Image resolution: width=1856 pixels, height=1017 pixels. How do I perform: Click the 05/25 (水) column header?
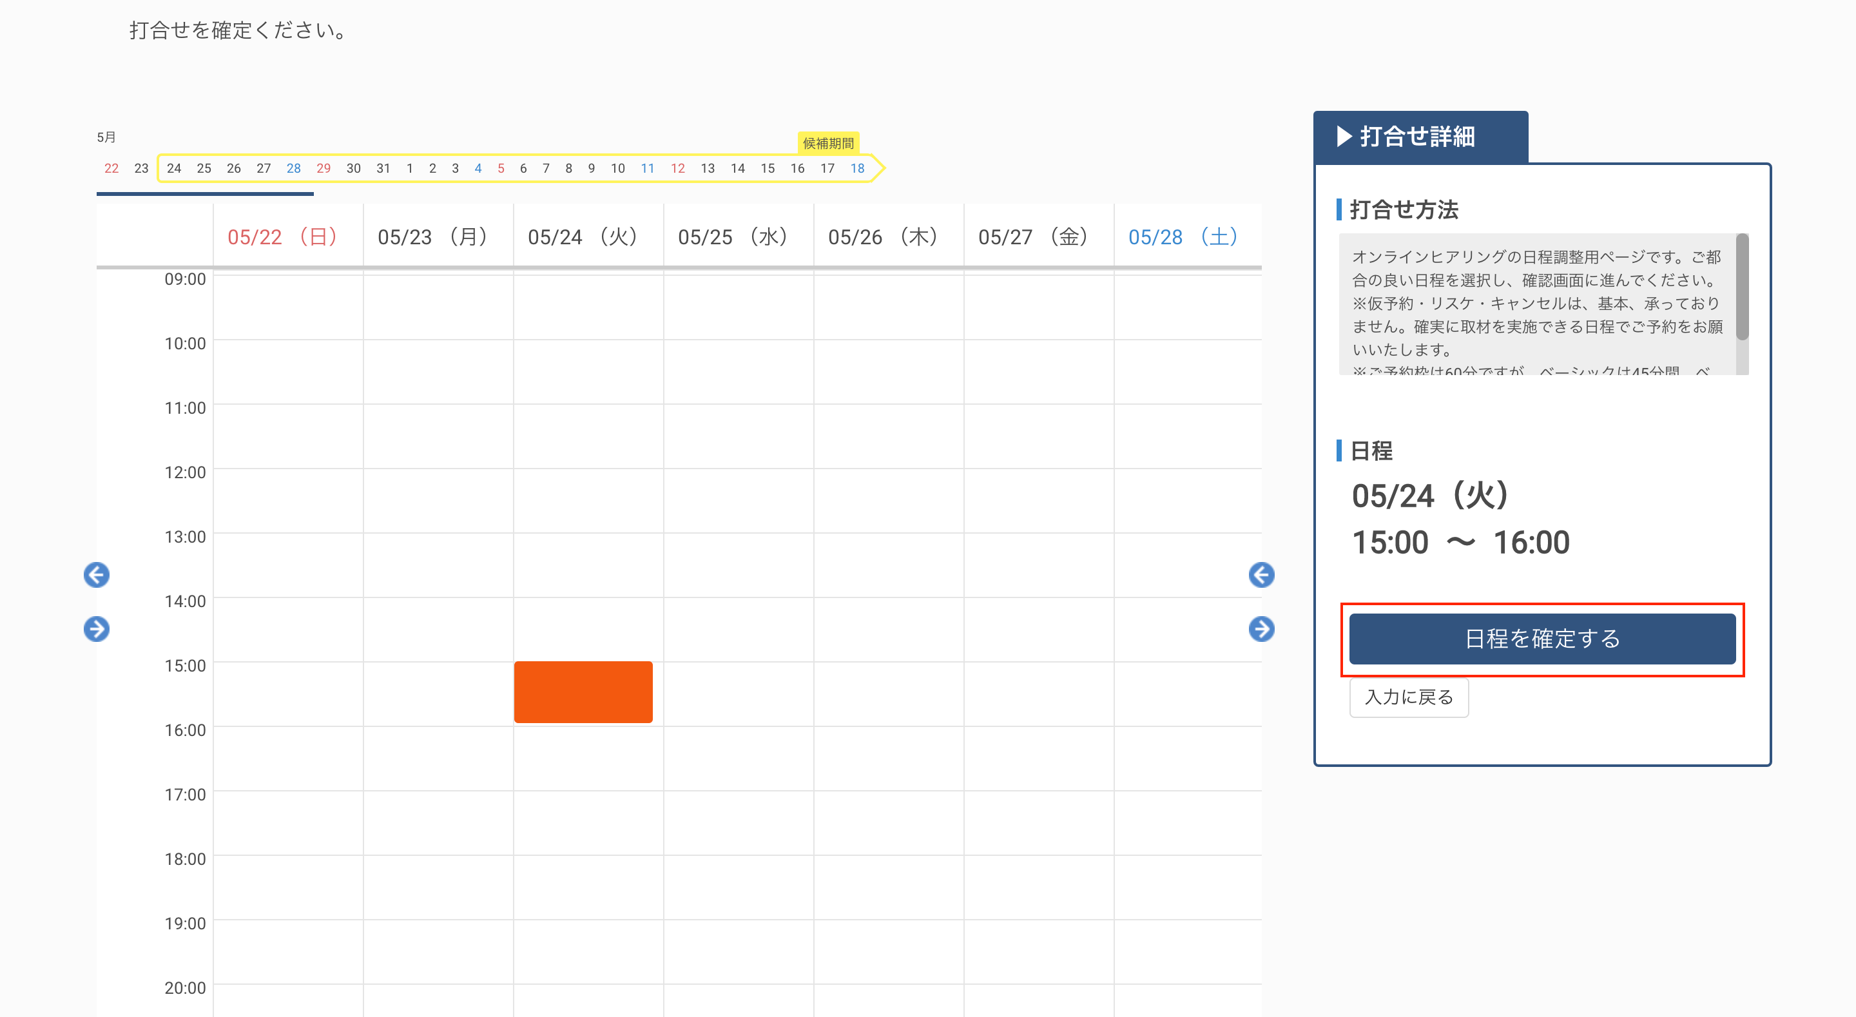pyautogui.click(x=733, y=237)
